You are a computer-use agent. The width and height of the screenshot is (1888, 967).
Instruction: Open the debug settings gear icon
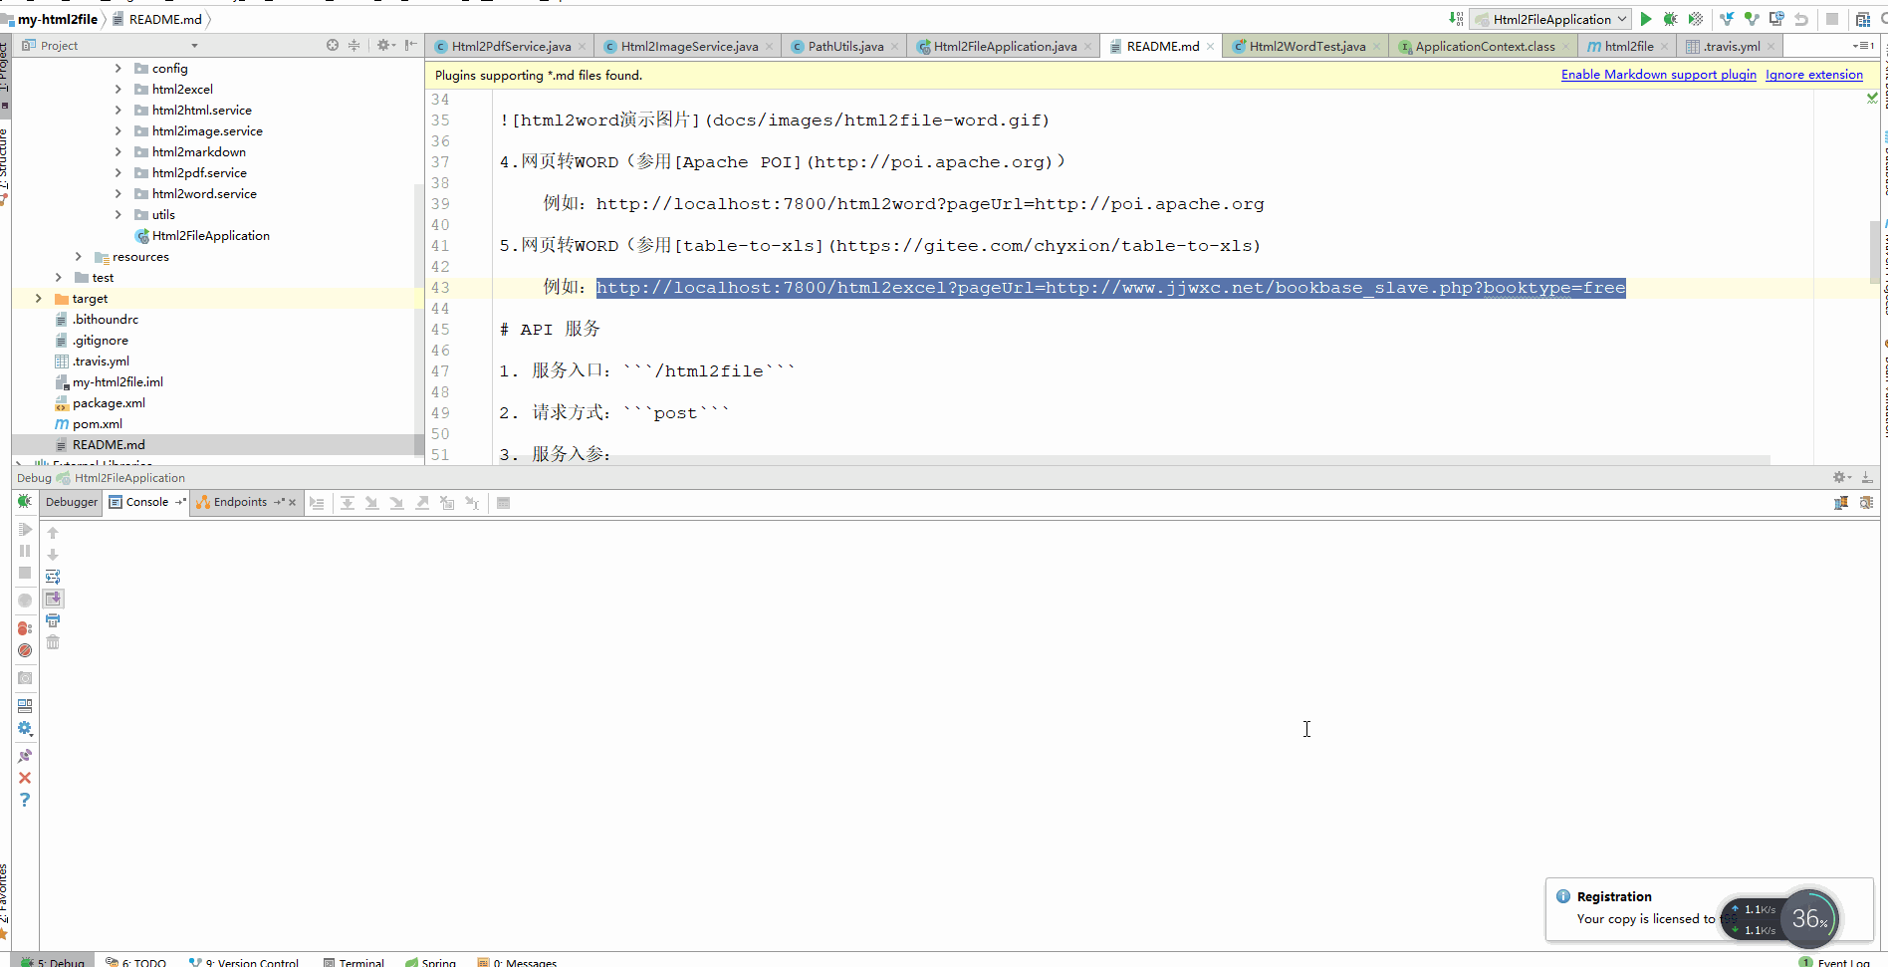click(25, 728)
